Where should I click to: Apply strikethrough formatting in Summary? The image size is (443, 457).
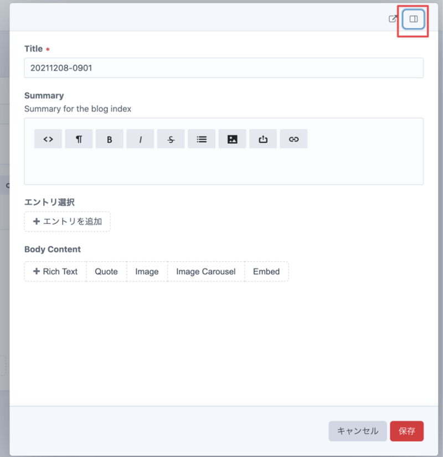tap(171, 139)
